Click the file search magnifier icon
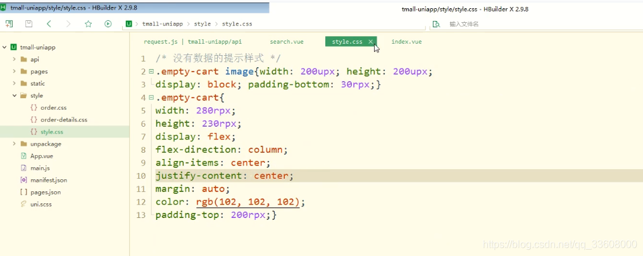 436,24
